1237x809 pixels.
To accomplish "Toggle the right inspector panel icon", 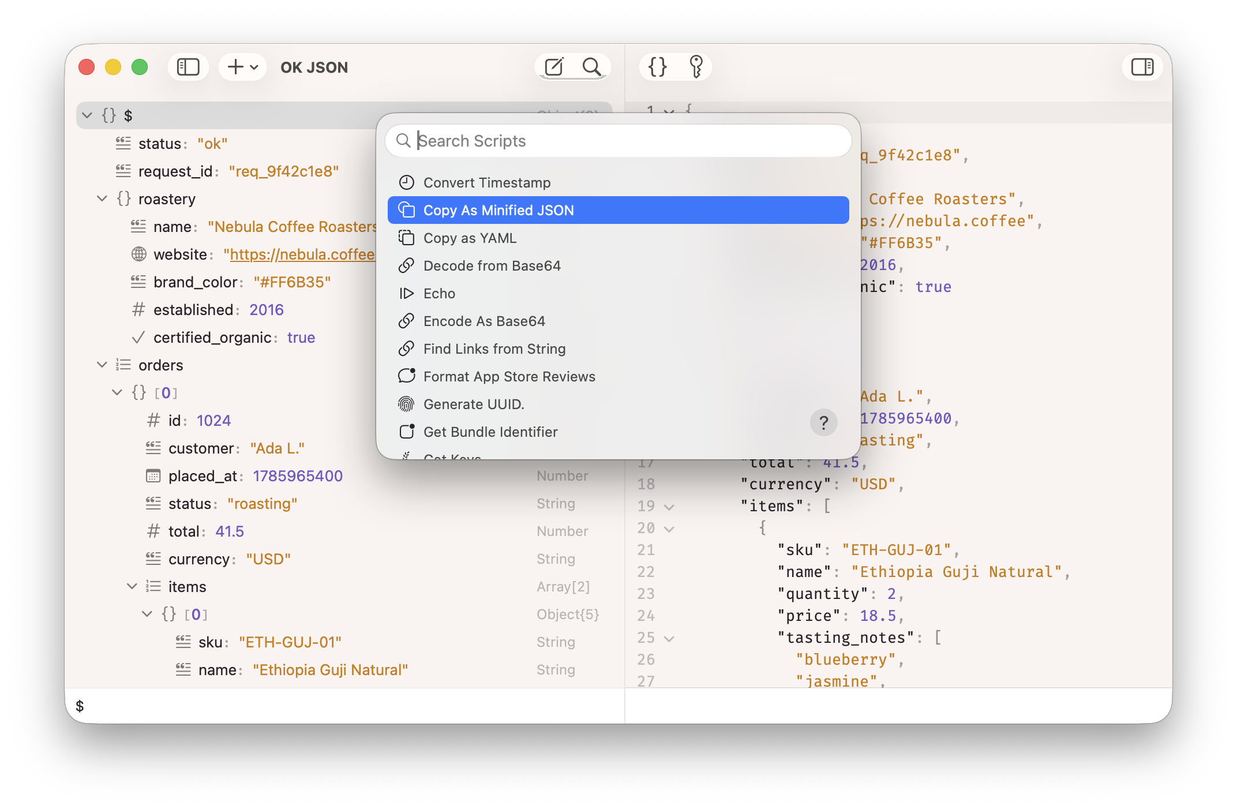I will click(1142, 67).
